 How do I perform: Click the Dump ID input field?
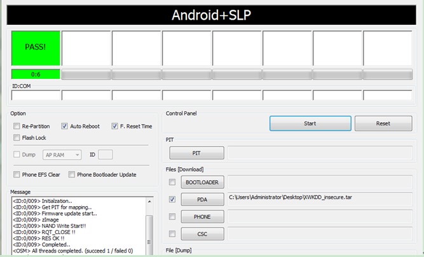[x=106, y=155]
